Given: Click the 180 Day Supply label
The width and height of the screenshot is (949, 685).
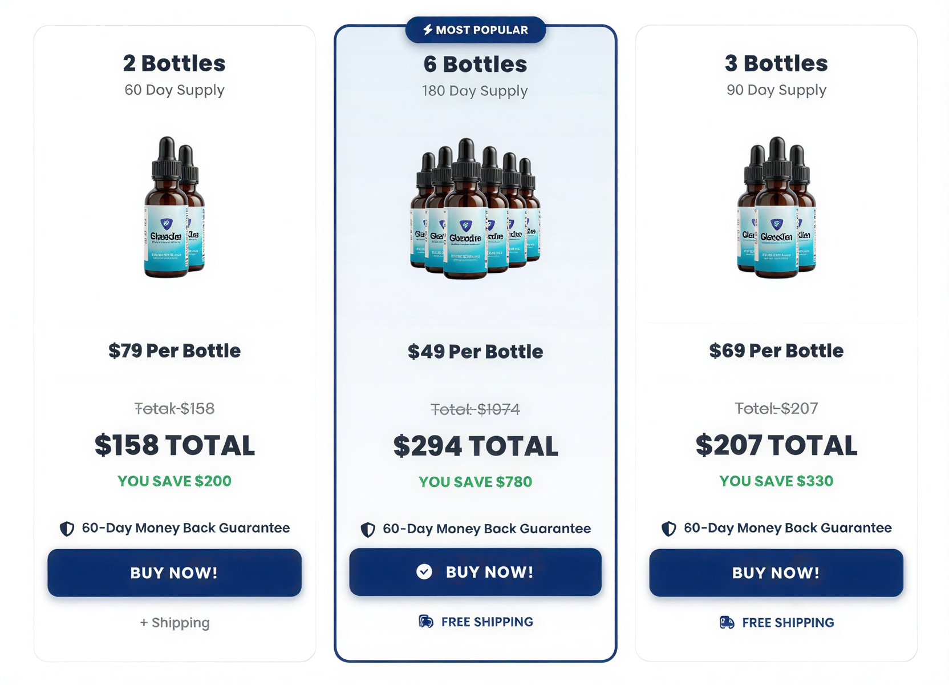Looking at the screenshot, I should [x=475, y=90].
